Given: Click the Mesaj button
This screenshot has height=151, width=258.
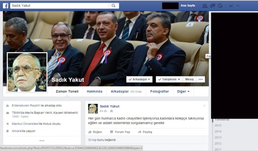Looking at the screenshot, I should pyautogui.click(x=189, y=79).
